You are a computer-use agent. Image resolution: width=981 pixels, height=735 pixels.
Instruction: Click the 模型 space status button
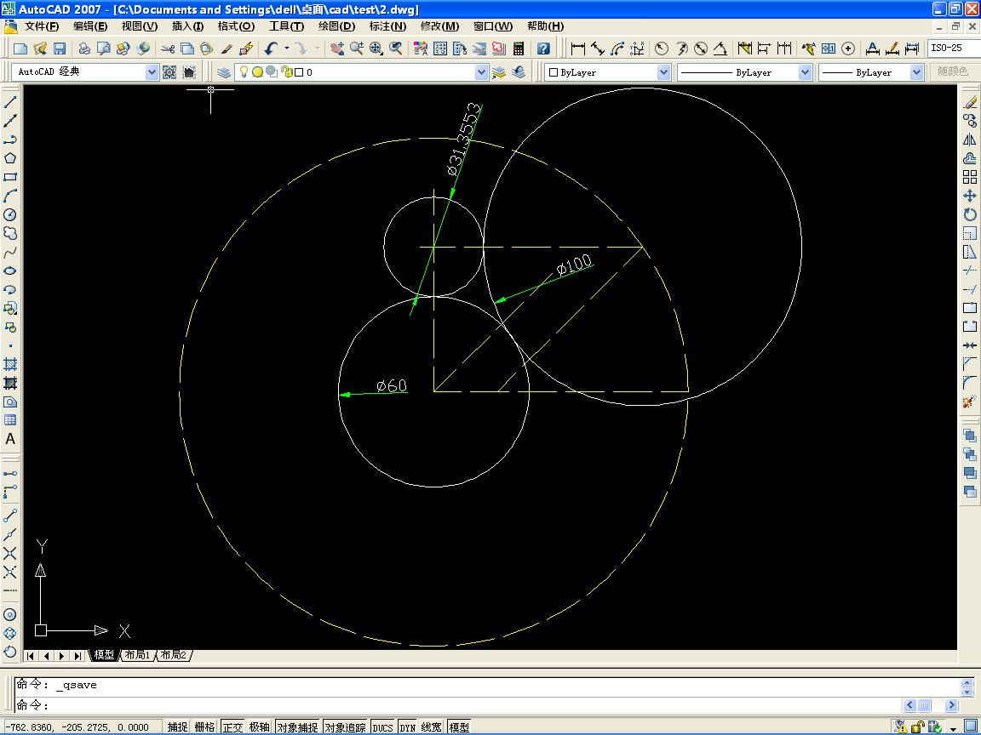(x=459, y=726)
